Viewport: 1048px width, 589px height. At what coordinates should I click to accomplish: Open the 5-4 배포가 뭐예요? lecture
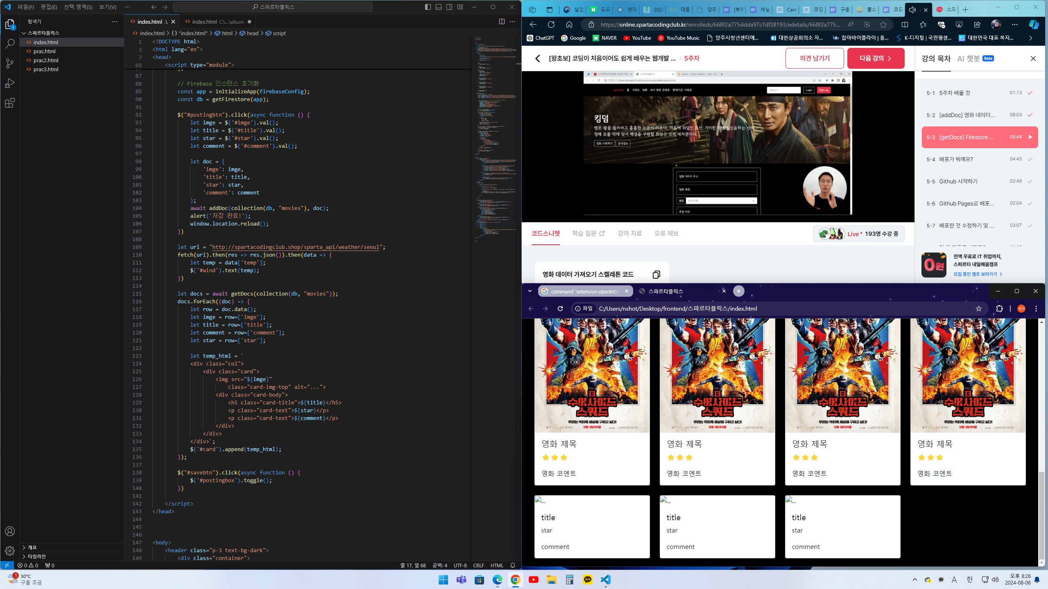[x=980, y=159]
